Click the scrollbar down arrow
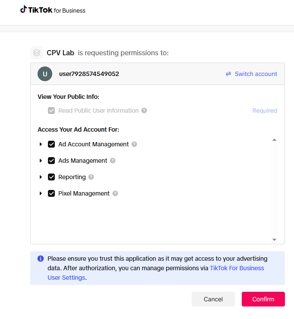Viewport: 294px width, 319px height. [x=274, y=240]
